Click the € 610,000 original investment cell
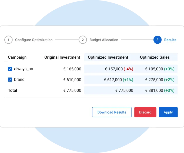This screenshot has width=184, height=153. point(72,80)
